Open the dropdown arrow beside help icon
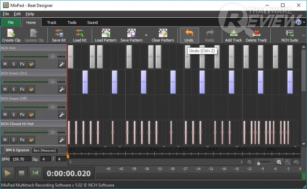Screen dimensions: 307x189 point(304,22)
